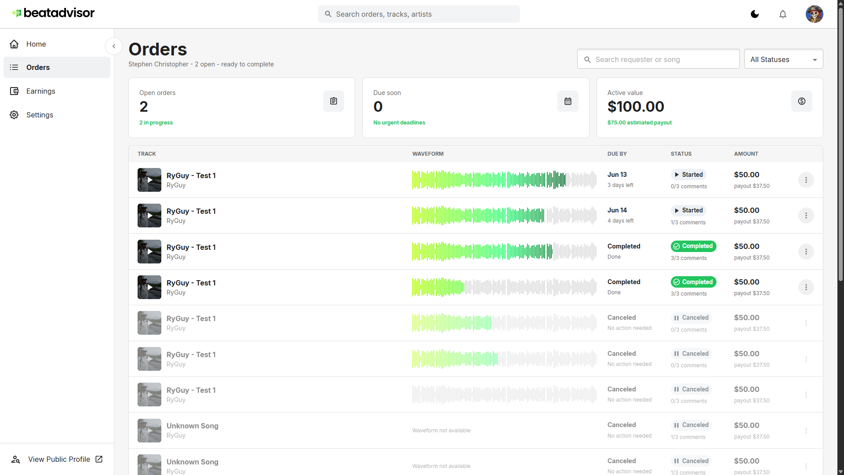The image size is (844, 475).
Task: Open Earnings in sidebar
Action: 57,91
